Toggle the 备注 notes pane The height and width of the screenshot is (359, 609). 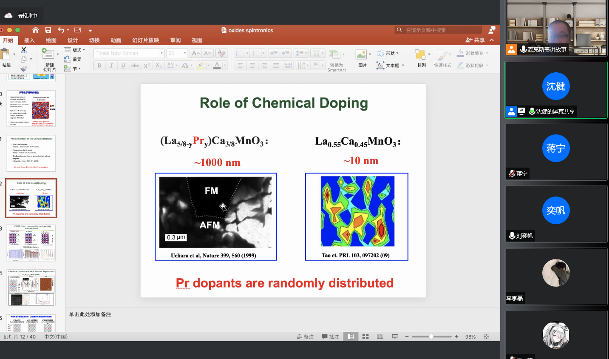(305, 336)
